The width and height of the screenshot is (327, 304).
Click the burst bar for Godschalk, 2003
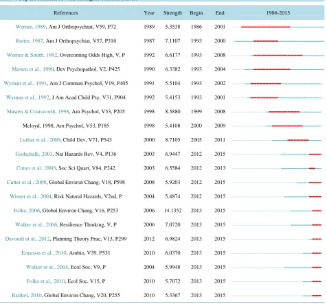[315, 154]
